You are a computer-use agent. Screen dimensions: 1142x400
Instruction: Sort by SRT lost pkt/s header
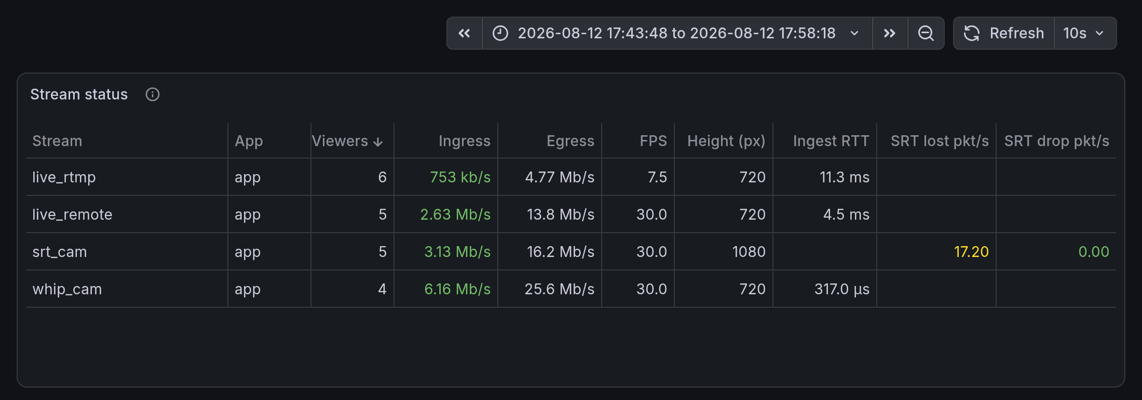[x=940, y=141]
